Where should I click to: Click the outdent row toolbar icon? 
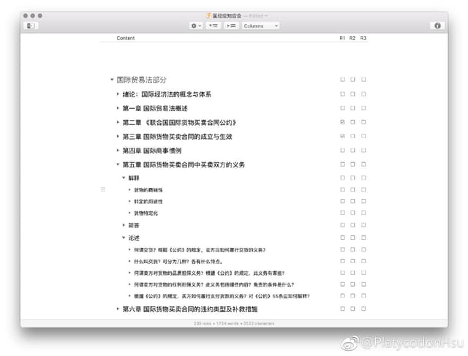coord(214,26)
